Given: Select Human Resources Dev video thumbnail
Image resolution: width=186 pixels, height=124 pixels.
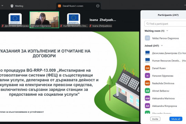Looking at the screenshot, I should tap(74, 20).
